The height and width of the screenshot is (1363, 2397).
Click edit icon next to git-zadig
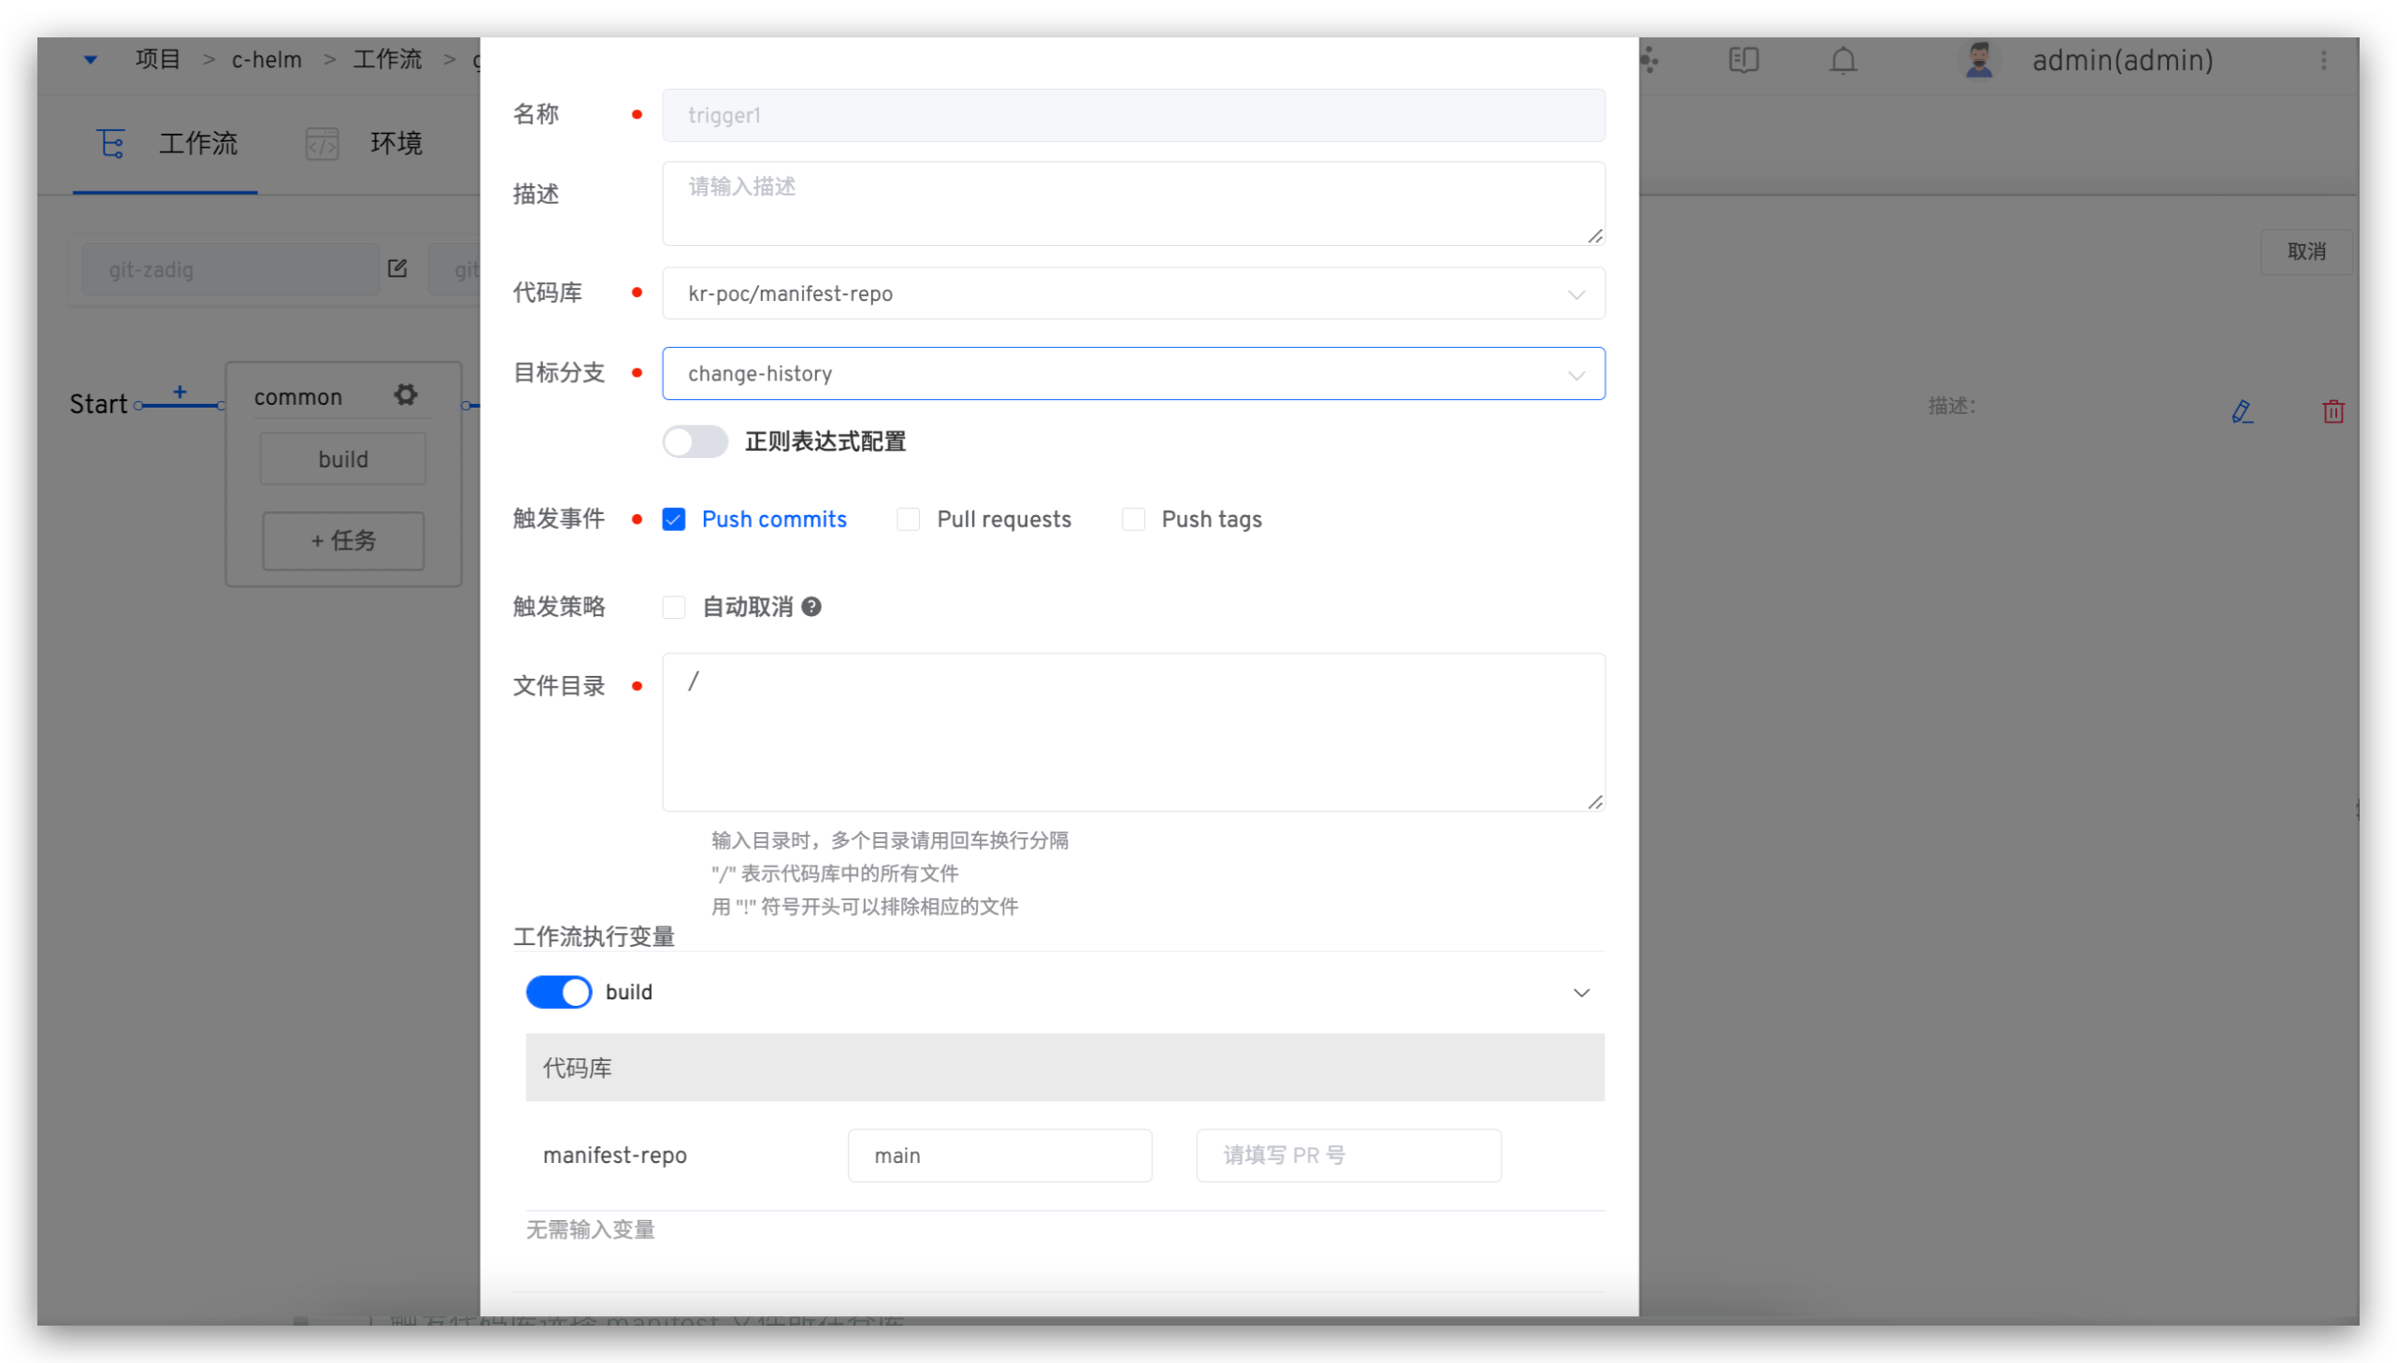click(397, 268)
